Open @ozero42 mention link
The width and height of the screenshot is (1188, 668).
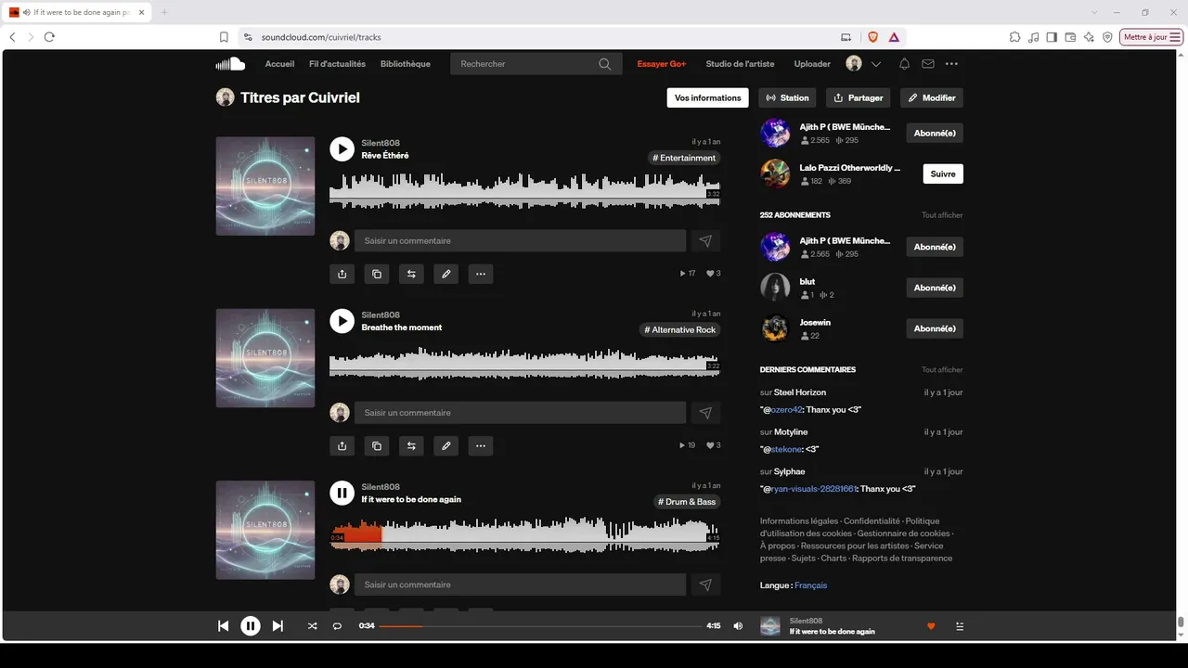[785, 410]
